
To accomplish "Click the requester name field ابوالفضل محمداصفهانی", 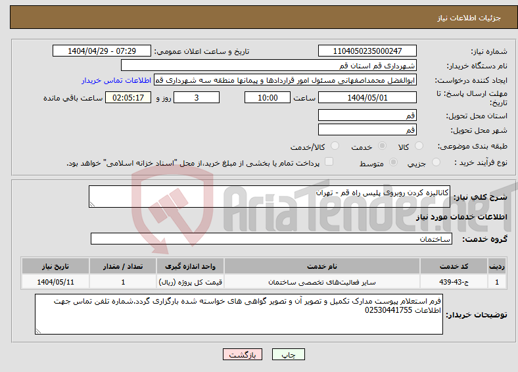I will coord(285,80).
